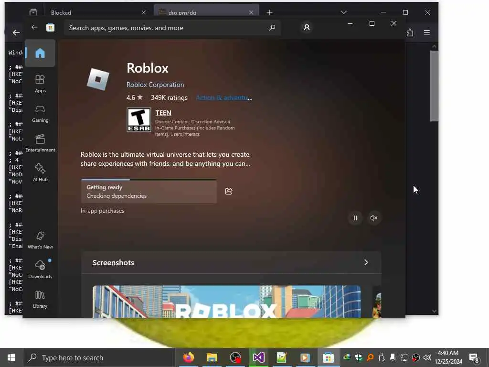Viewport: 489px width, 367px height.
Task: Open a new browser tab
Action: click(269, 12)
